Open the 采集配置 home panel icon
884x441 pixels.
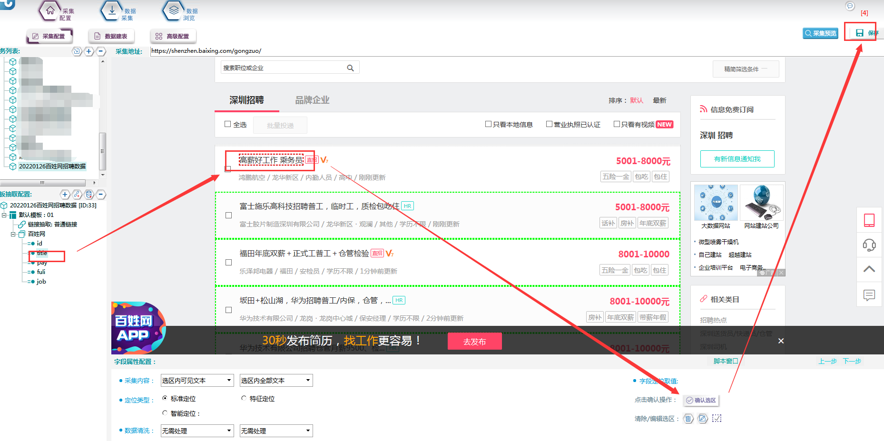click(50, 10)
